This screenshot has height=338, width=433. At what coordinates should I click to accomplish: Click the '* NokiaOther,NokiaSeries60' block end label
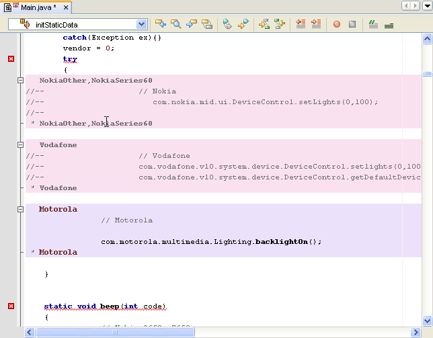pos(91,124)
